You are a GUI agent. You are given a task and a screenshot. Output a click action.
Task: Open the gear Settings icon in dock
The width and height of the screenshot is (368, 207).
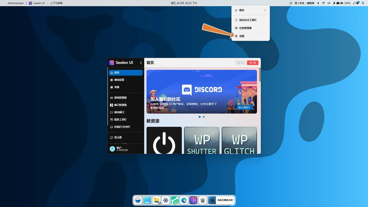tap(166, 200)
